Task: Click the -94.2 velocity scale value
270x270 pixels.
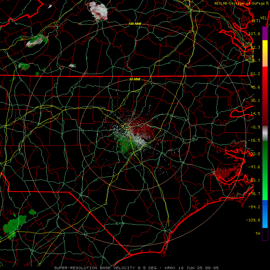Action: [254, 207]
